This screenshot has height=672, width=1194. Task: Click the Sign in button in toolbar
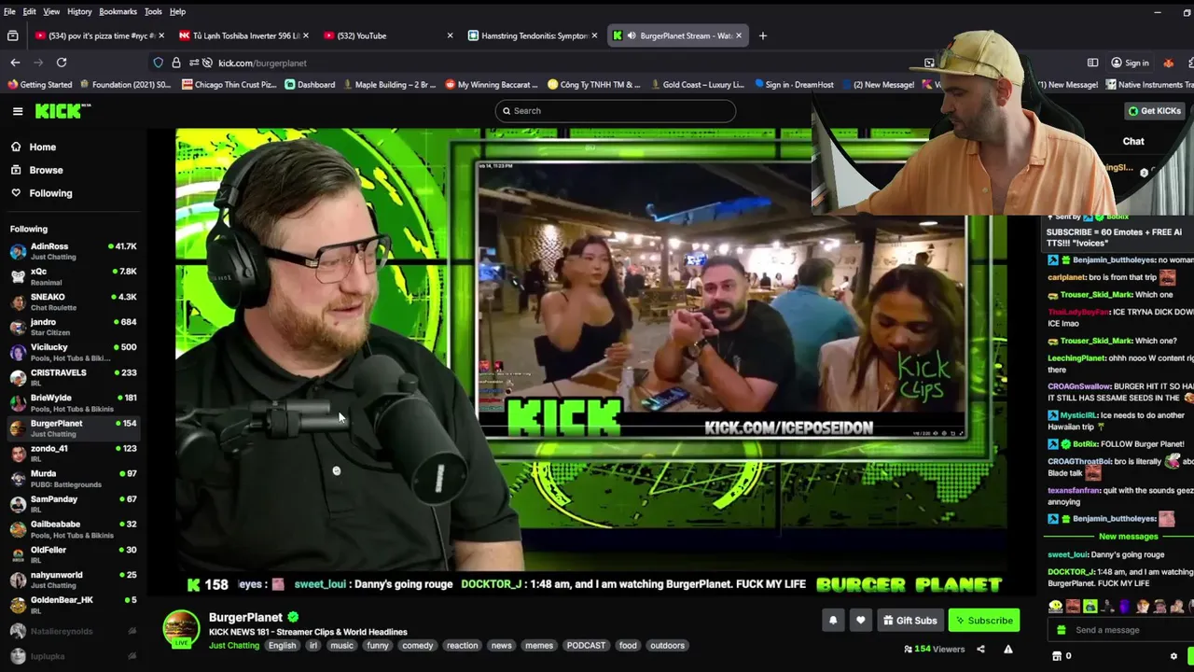(1130, 63)
